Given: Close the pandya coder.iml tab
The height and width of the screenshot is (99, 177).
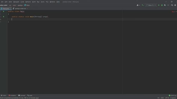Looking at the screenshot, I should point(27,9).
